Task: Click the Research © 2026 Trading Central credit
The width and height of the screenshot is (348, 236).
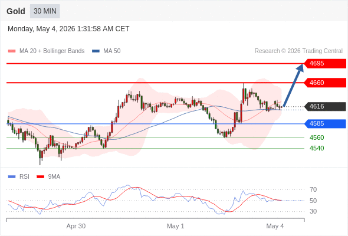Action: (298, 51)
